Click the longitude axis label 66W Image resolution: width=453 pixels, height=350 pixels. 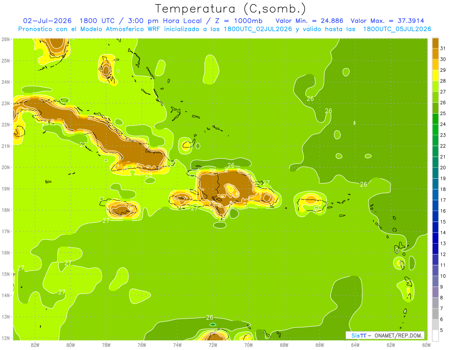[x=320, y=344]
